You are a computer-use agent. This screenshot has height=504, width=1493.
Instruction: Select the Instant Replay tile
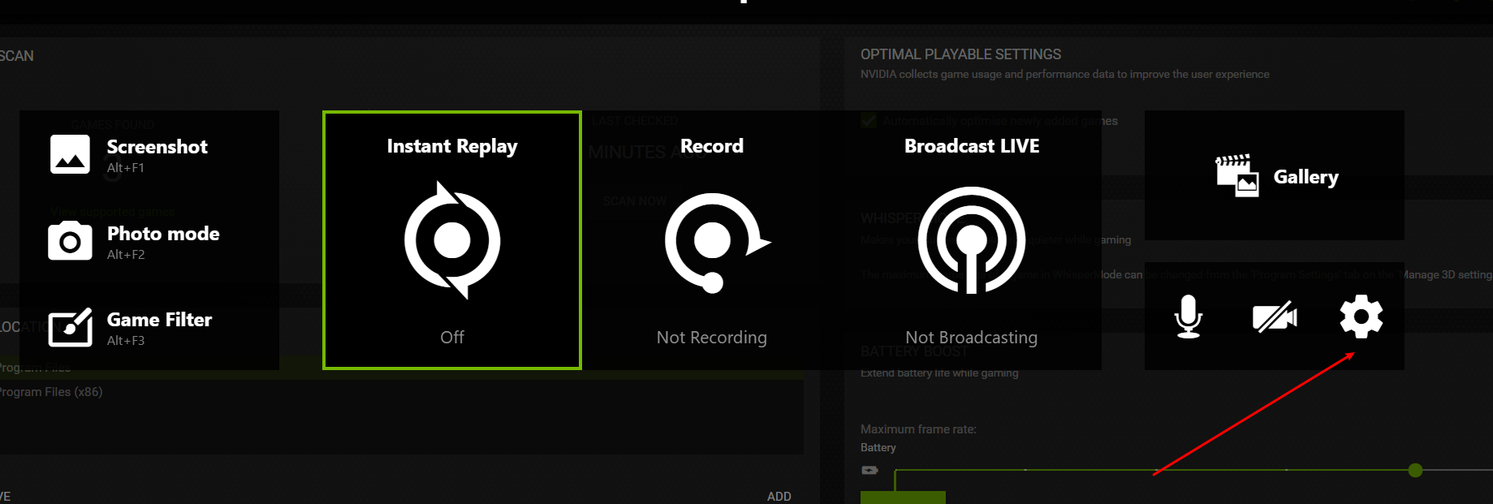[452, 240]
